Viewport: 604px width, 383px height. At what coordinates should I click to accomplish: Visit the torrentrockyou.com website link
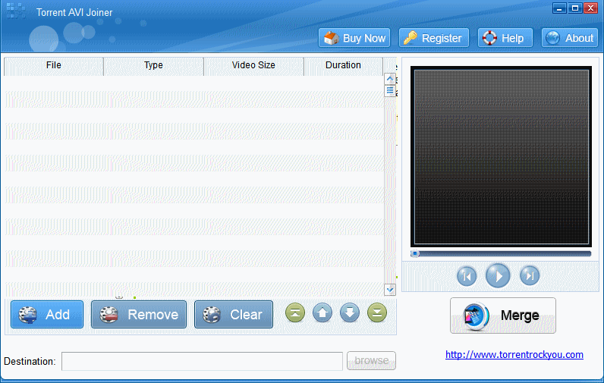(x=514, y=354)
